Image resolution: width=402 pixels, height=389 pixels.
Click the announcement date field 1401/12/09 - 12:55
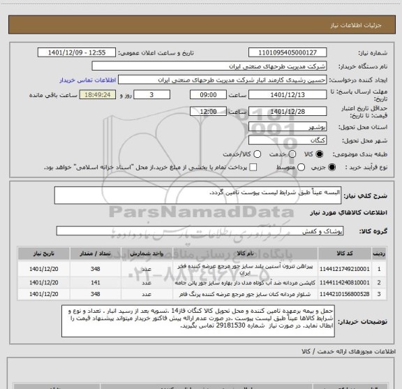click(77, 52)
